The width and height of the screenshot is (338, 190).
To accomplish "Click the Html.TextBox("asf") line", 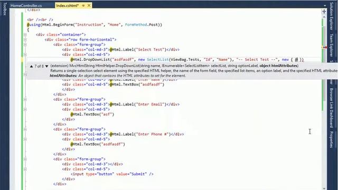I will [x=92, y=115].
